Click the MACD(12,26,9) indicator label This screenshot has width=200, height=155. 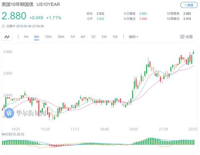(x=13, y=134)
